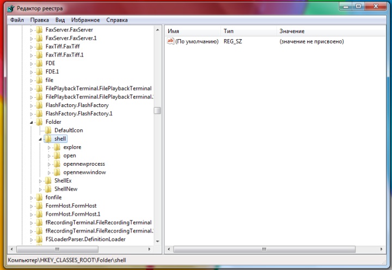
Task: Click the FormHost.FormHost.1 folder icon
Action: [x=40, y=215]
